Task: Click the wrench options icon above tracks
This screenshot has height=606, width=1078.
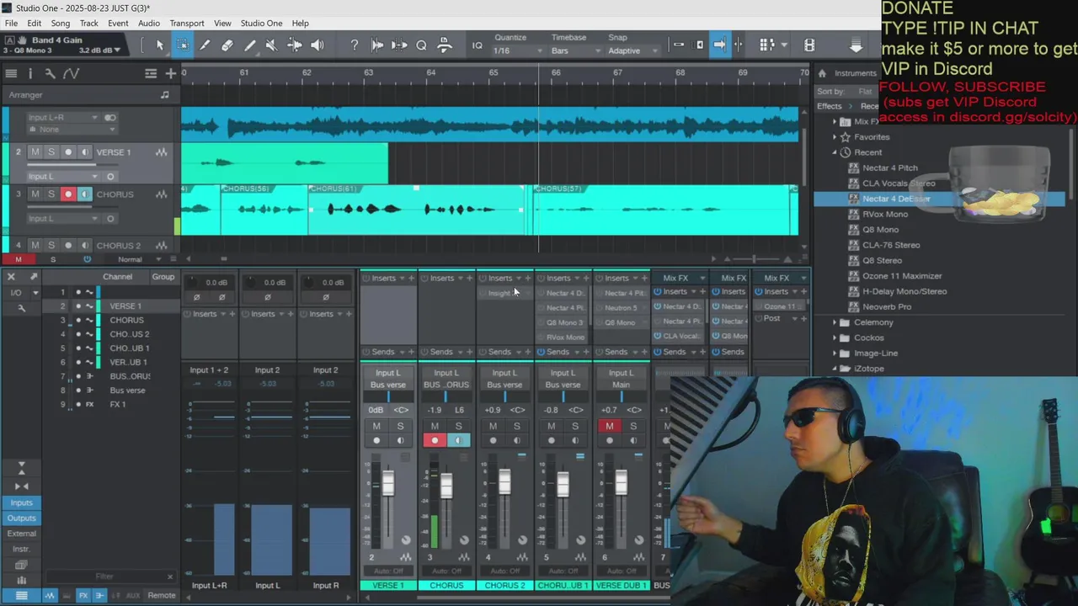Action: (50, 73)
